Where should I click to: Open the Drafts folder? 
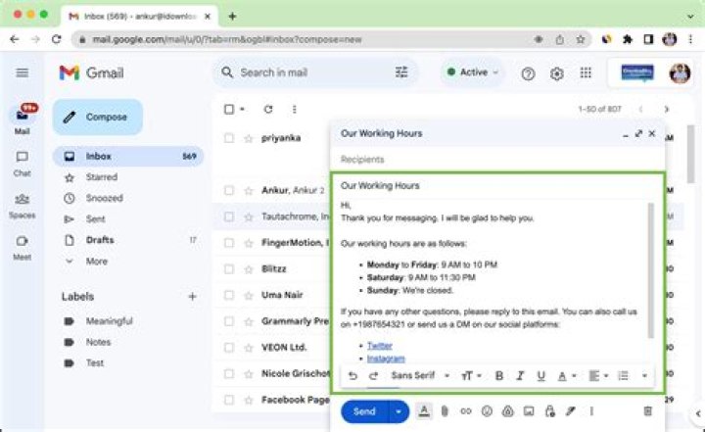pyautogui.click(x=99, y=240)
